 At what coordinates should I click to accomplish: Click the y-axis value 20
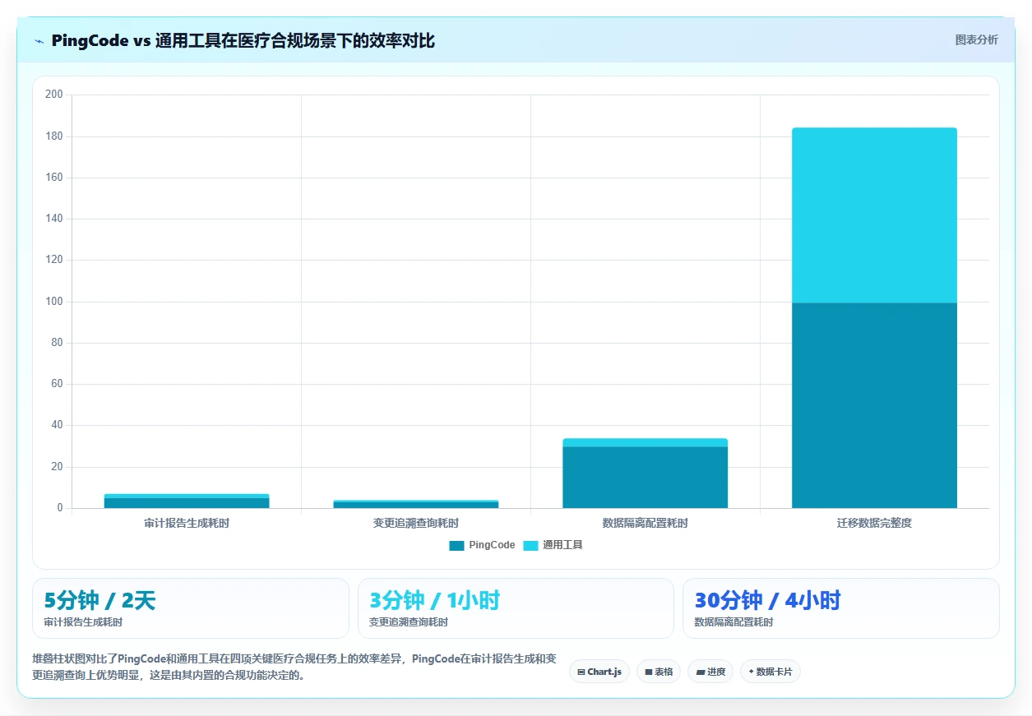coord(57,467)
